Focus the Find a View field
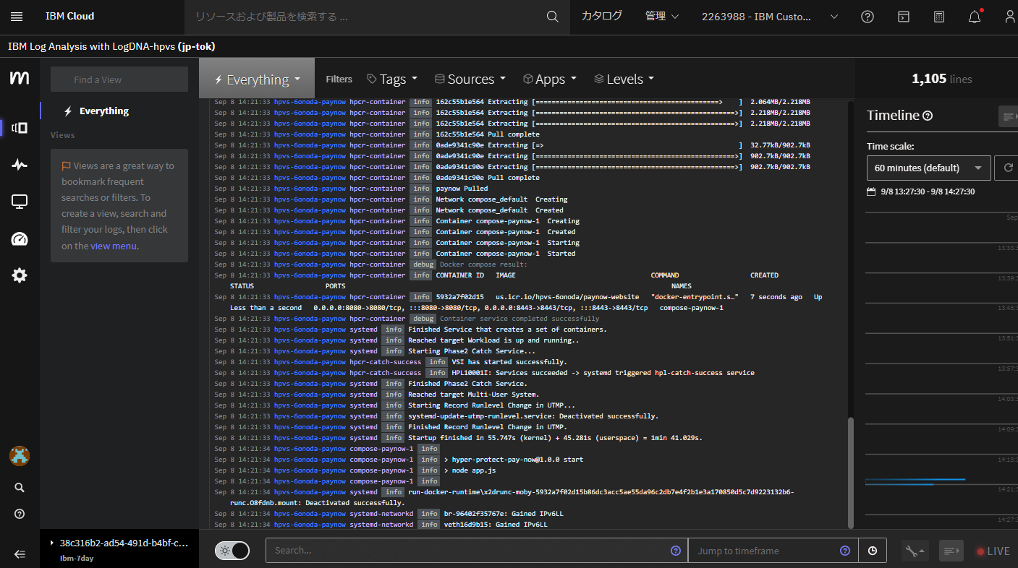Viewport: 1018px width, 568px height. pyautogui.click(x=119, y=79)
